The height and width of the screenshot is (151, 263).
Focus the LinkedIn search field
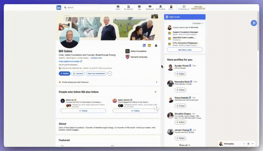pos(81,8)
